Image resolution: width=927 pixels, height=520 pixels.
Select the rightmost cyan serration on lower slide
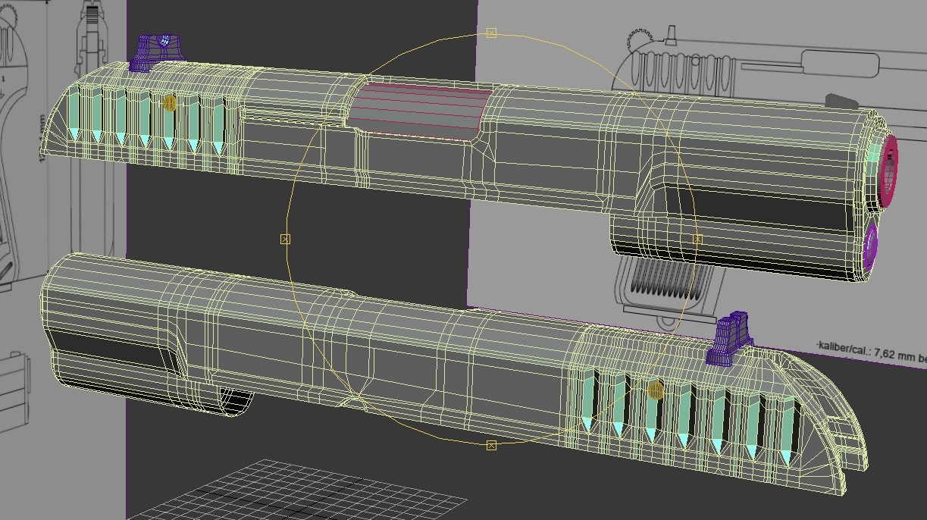tap(788, 428)
